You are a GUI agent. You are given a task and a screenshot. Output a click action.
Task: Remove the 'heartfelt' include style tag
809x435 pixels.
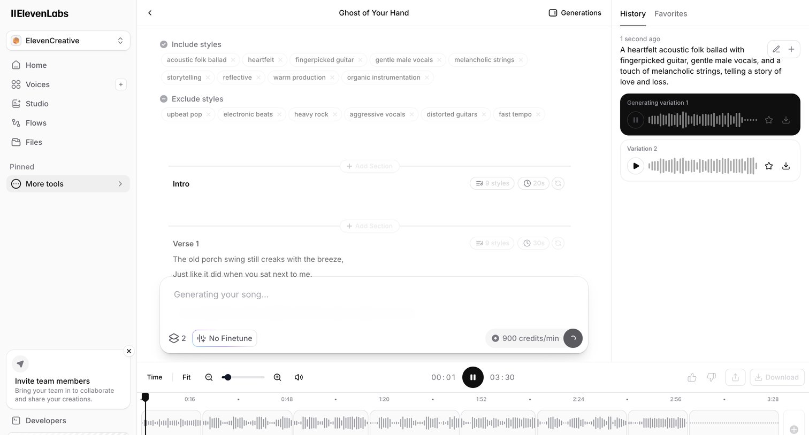280,60
